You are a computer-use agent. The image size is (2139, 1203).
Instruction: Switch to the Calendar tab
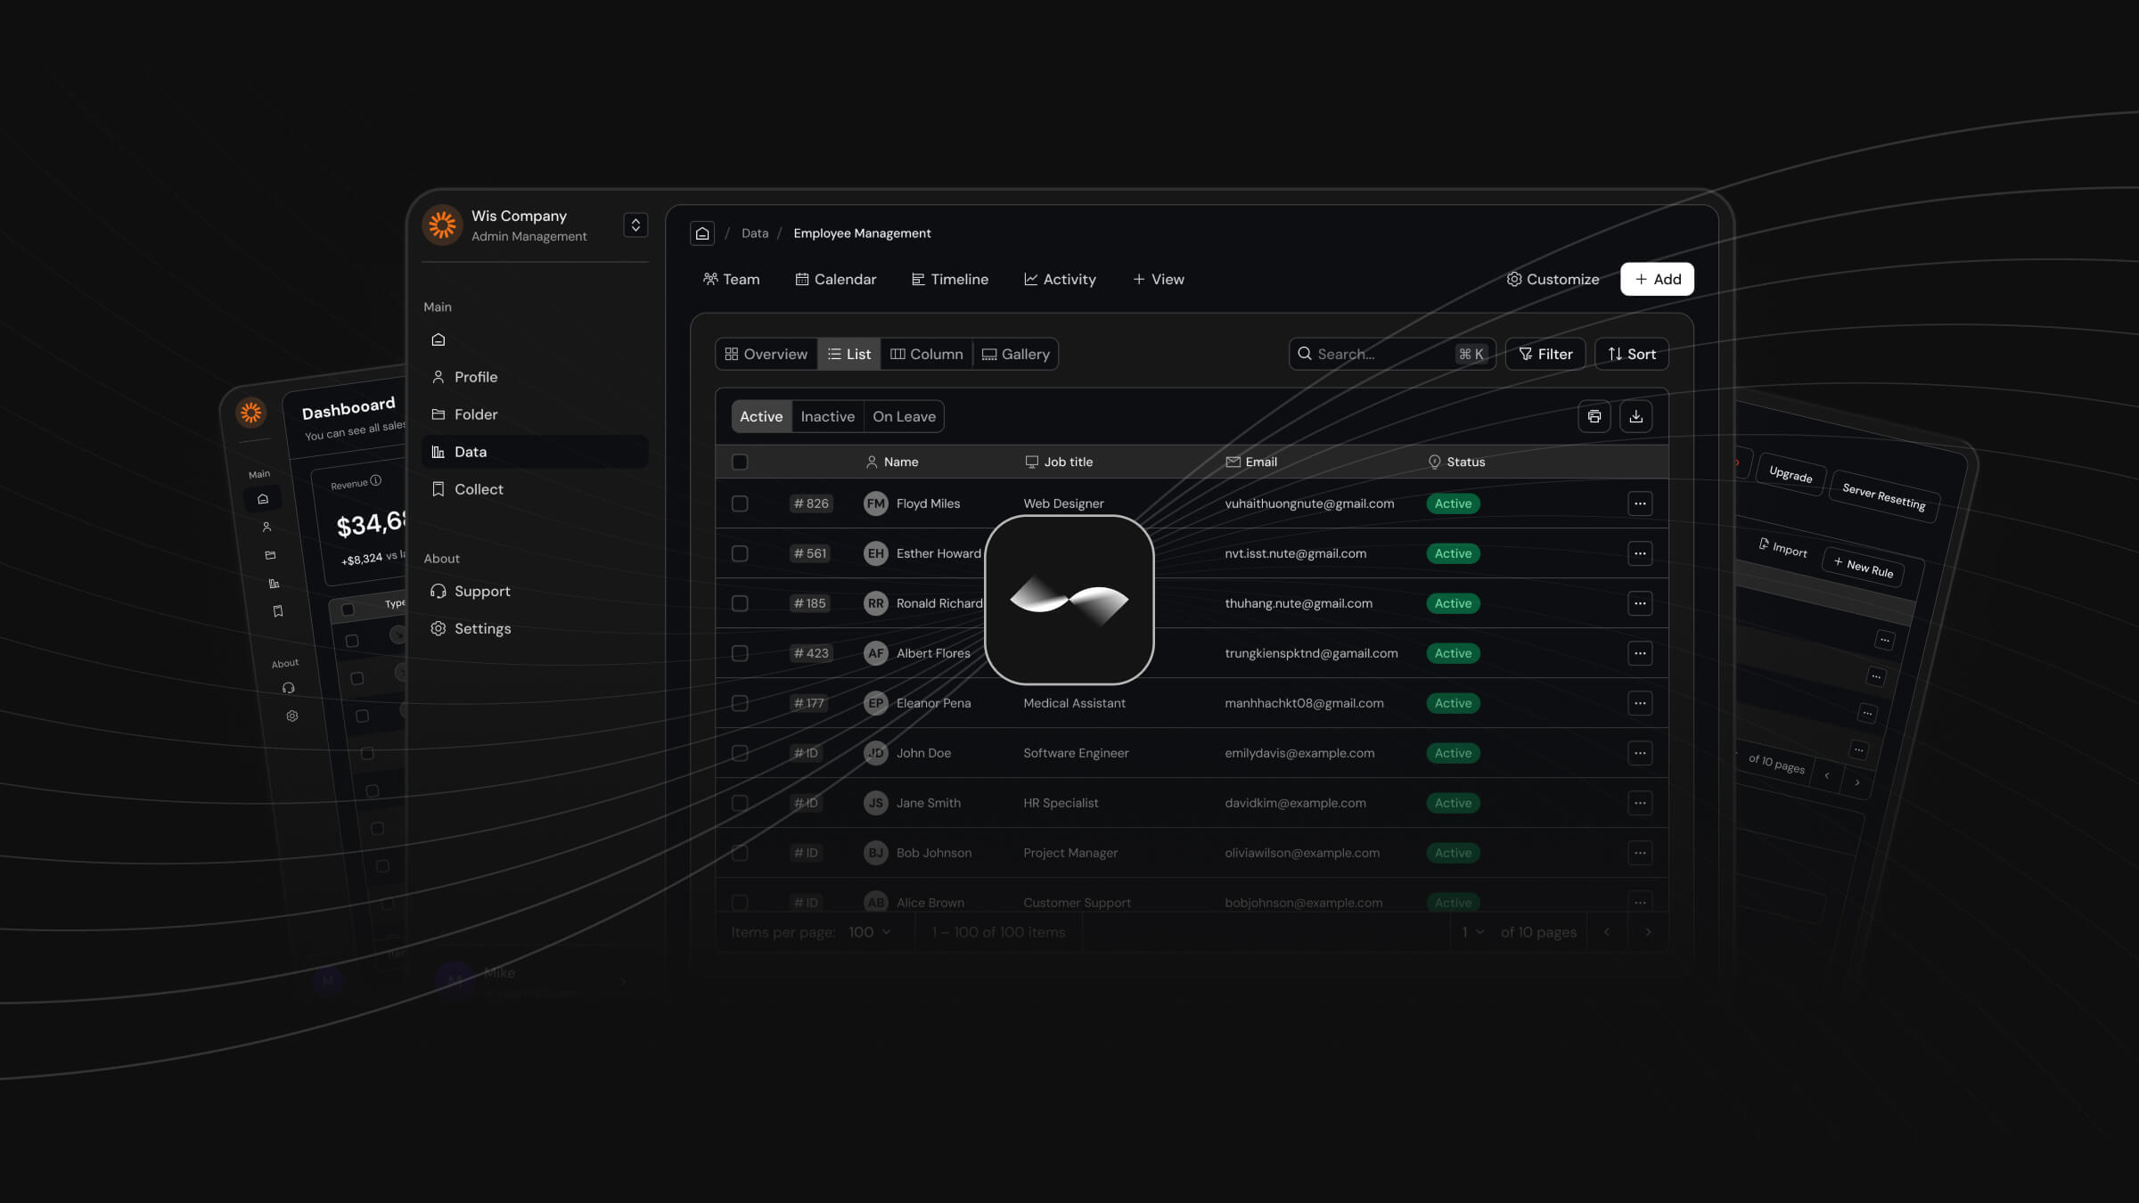point(835,279)
